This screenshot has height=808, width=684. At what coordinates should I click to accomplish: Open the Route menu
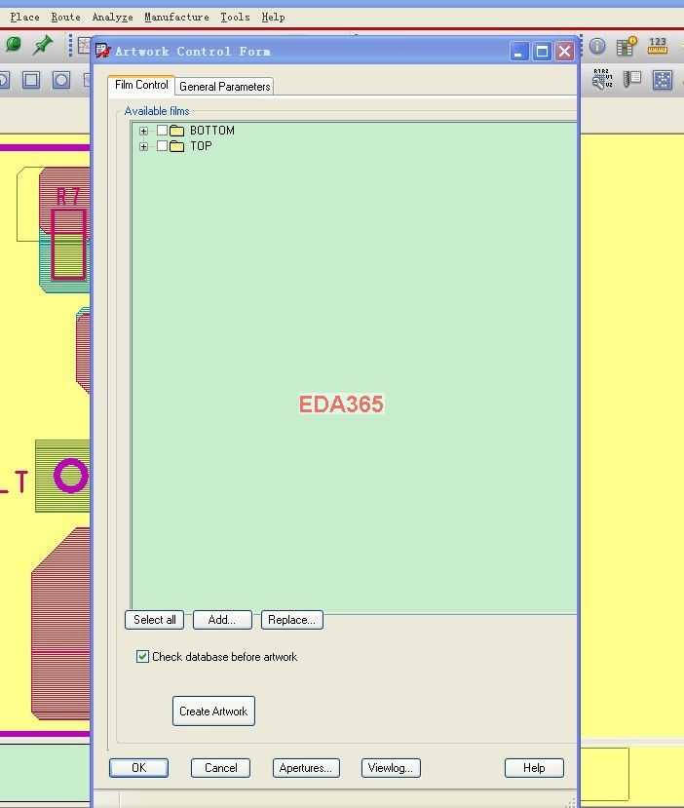coord(66,17)
